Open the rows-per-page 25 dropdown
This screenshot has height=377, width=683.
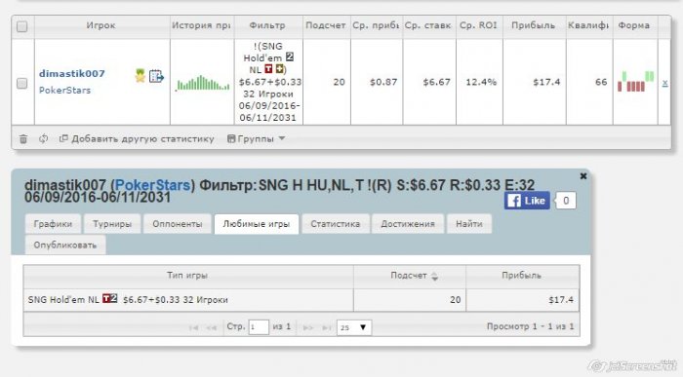coord(354,327)
